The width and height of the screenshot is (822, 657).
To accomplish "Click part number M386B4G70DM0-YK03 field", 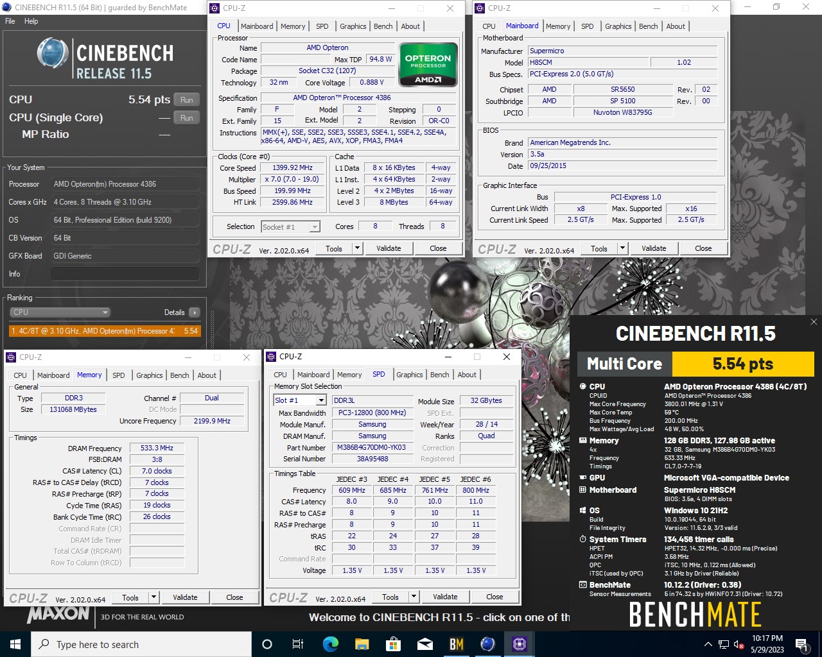I will click(x=372, y=447).
